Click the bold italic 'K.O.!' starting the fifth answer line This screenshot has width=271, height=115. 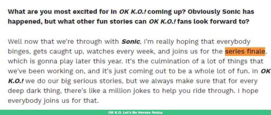(17, 81)
